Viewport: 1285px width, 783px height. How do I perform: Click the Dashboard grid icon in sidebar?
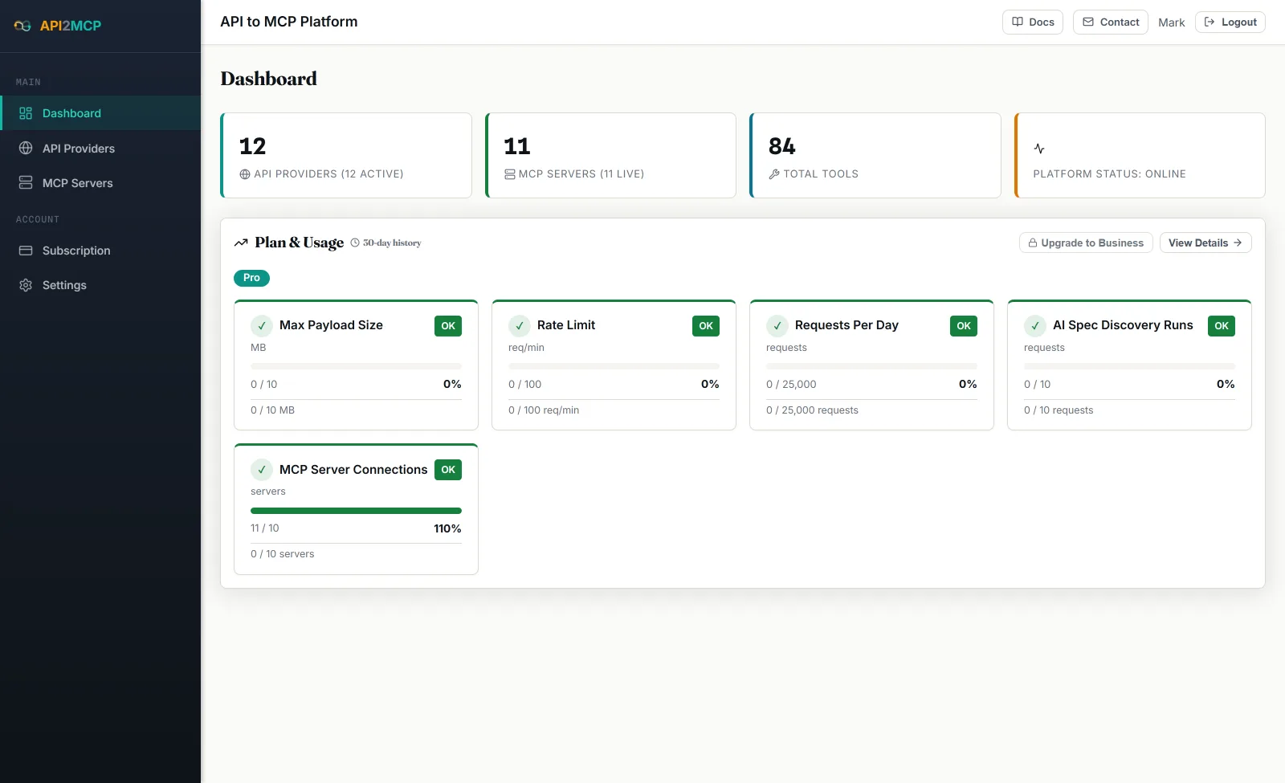[x=26, y=113]
